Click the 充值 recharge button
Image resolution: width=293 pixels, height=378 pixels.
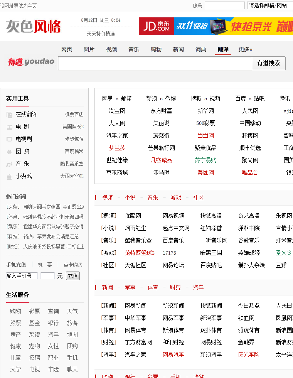point(73,276)
